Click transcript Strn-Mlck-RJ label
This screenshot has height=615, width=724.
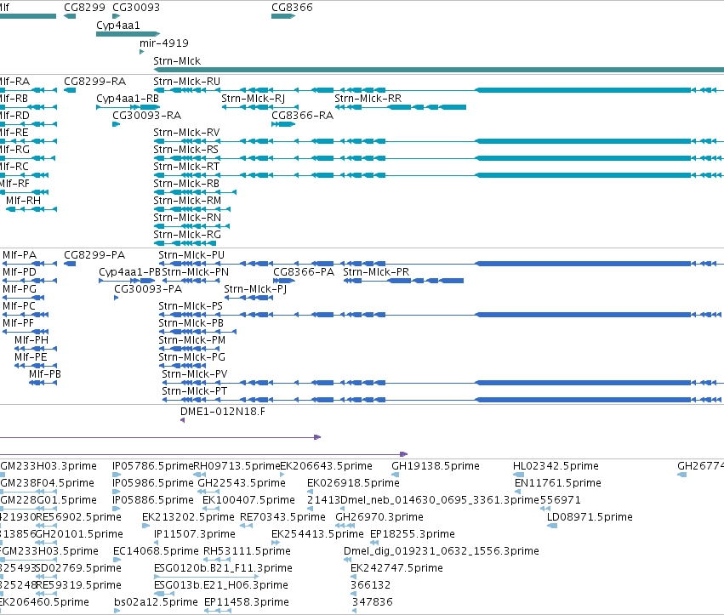pos(253,99)
